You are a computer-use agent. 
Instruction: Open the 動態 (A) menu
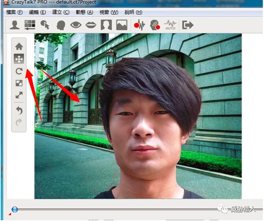pos(84,12)
